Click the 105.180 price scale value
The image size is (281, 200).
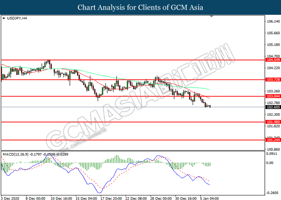tap(273, 45)
